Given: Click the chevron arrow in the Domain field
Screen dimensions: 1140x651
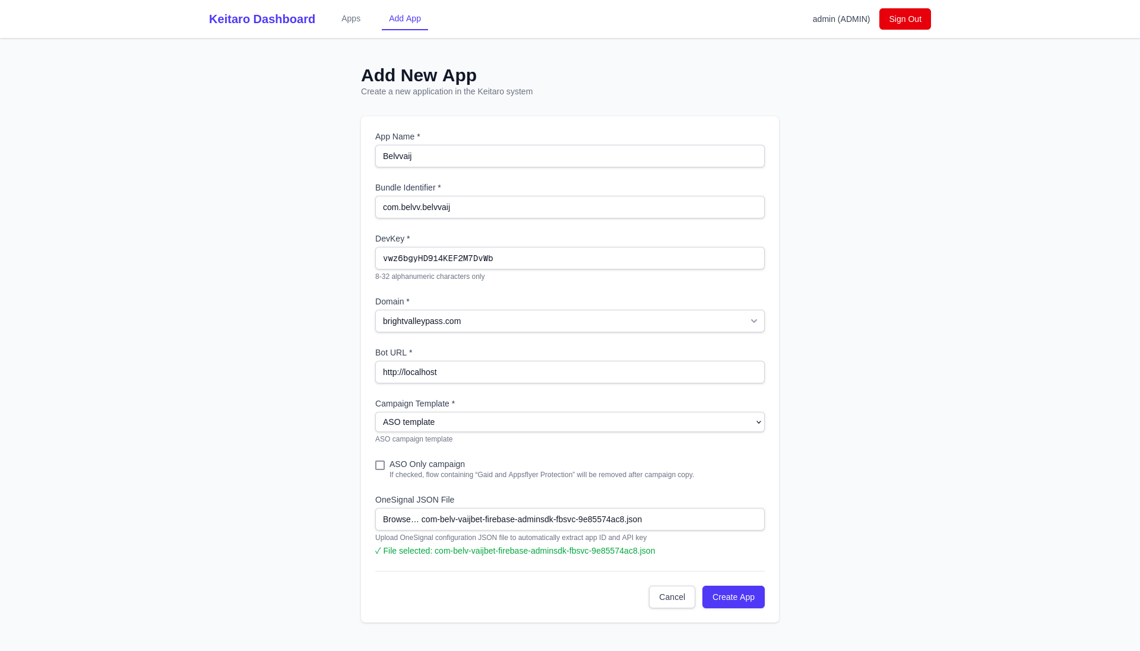Looking at the screenshot, I should tap(753, 321).
